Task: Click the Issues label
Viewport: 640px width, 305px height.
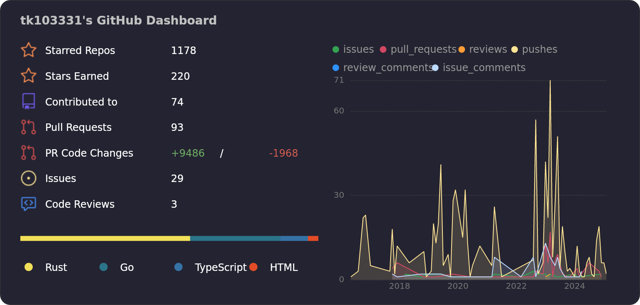Action: [x=61, y=179]
